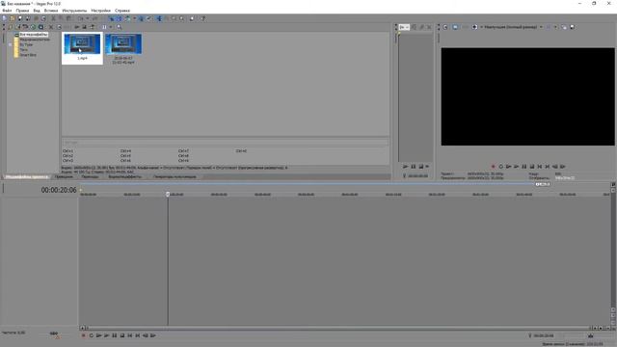Go to start in bottom transport bar
The width and height of the screenshot is (617, 347).
[130, 335]
